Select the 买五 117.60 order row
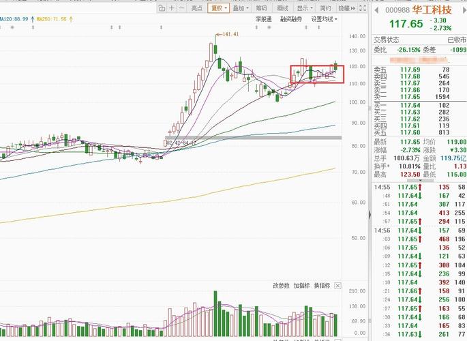This screenshot has width=467, height=341. pos(419,132)
